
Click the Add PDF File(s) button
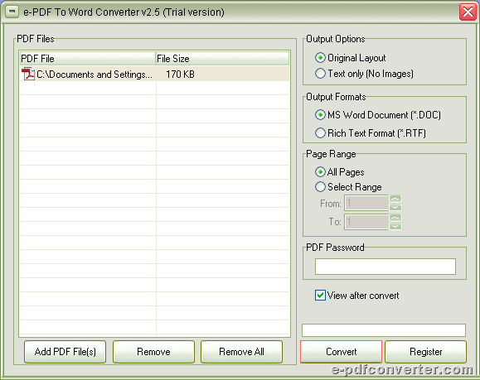(x=65, y=352)
